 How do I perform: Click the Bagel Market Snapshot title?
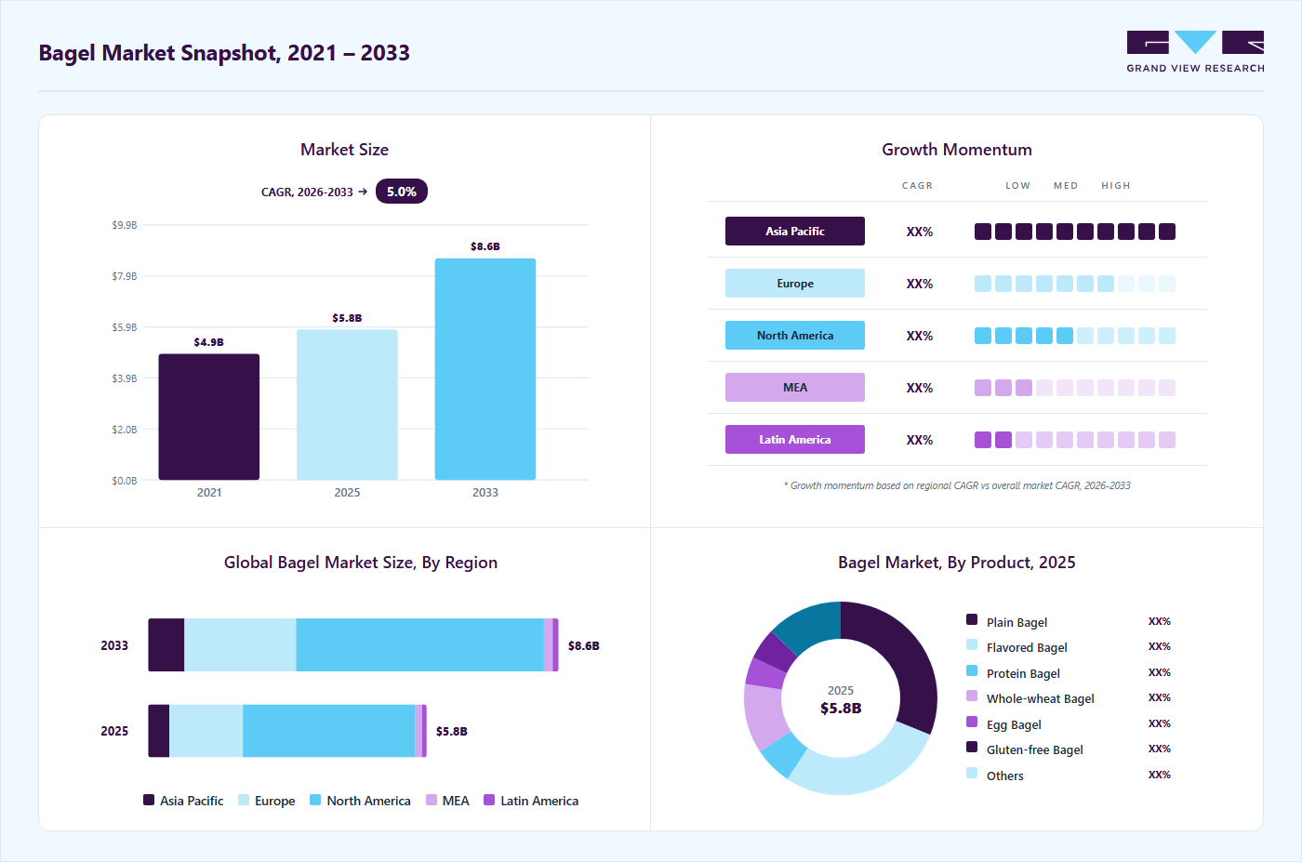pos(224,53)
